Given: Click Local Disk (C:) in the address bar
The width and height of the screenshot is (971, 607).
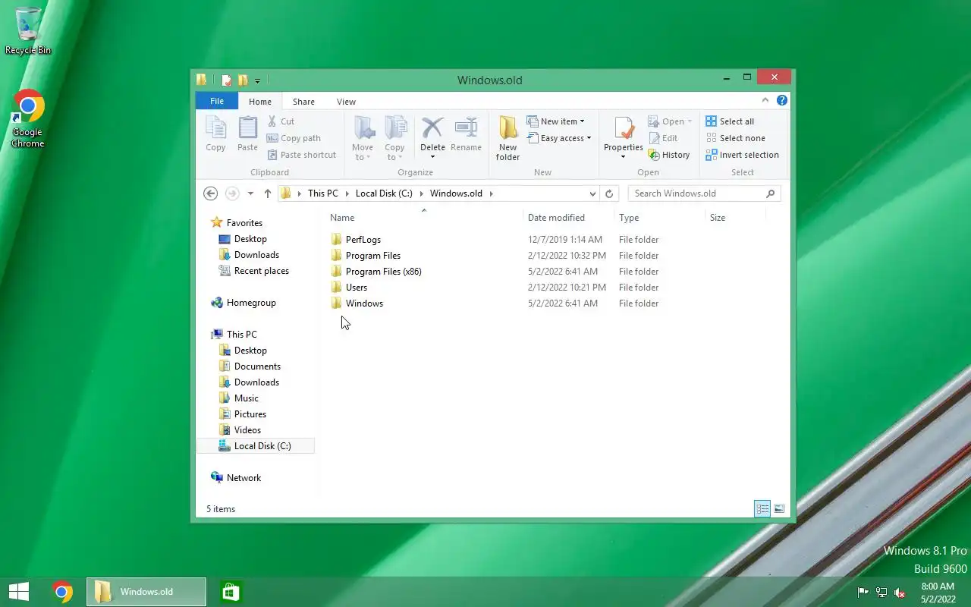Looking at the screenshot, I should [x=384, y=193].
